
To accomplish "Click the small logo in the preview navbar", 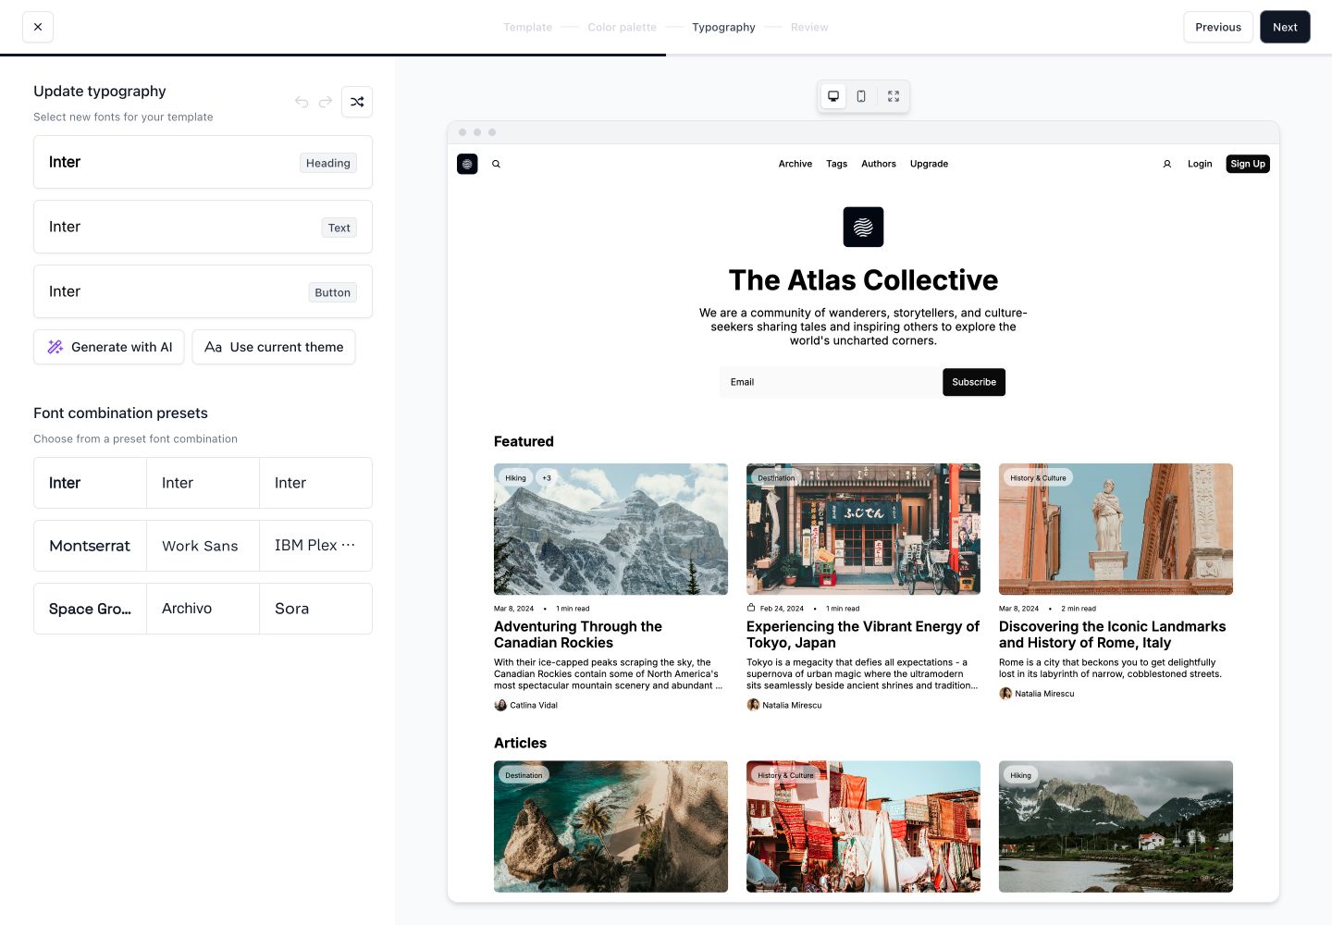I will (467, 164).
